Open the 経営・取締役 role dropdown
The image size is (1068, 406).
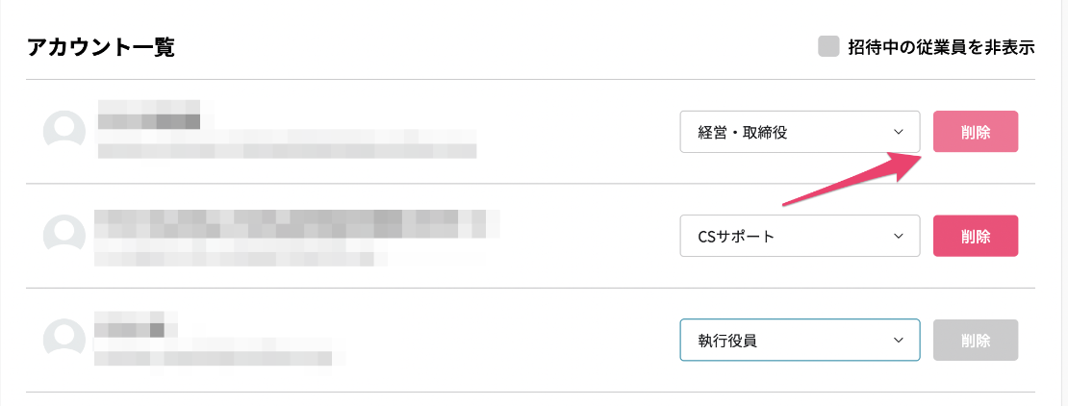tap(801, 132)
